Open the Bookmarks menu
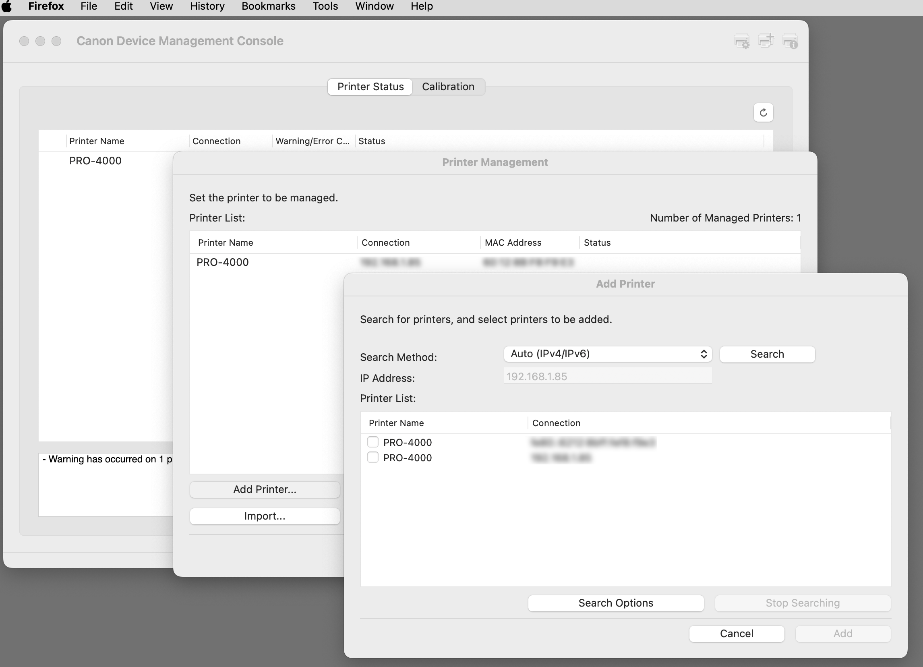Viewport: 923px width, 667px height. click(268, 6)
